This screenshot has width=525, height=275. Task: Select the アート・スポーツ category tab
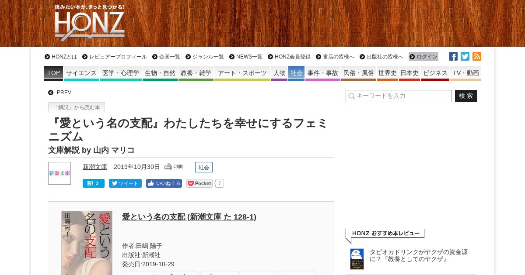pos(242,73)
